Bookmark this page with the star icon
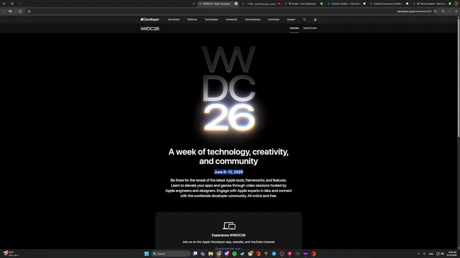460x258 pixels. pyautogui.click(x=29, y=11)
